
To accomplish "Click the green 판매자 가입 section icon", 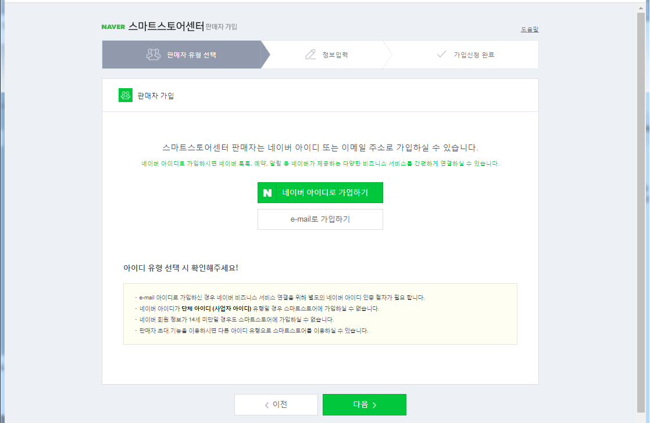I will pyautogui.click(x=126, y=95).
